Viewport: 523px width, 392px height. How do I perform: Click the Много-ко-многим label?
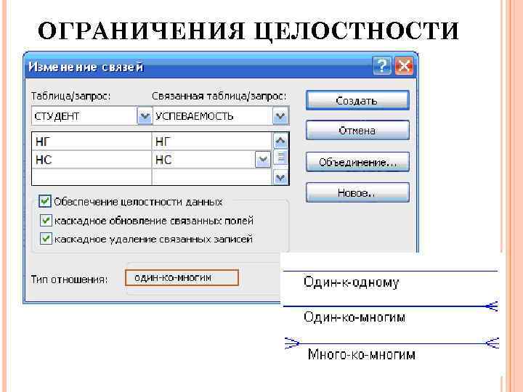[x=361, y=354]
